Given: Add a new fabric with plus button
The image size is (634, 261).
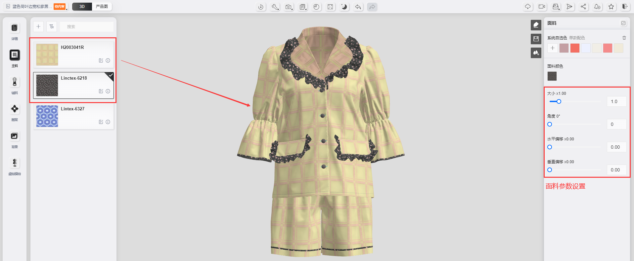Looking at the screenshot, I should coord(38,26).
